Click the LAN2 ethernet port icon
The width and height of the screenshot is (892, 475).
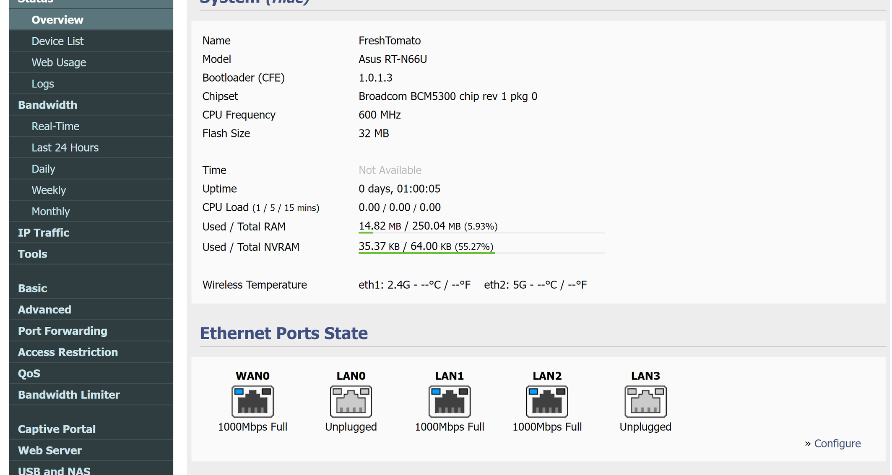[547, 401]
